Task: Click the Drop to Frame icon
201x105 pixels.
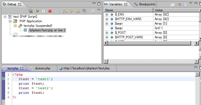Action: [x=84, y=11]
